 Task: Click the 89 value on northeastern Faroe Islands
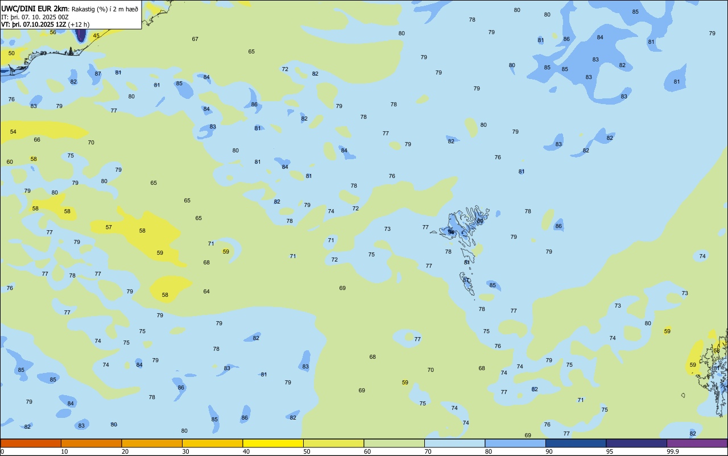click(x=480, y=221)
